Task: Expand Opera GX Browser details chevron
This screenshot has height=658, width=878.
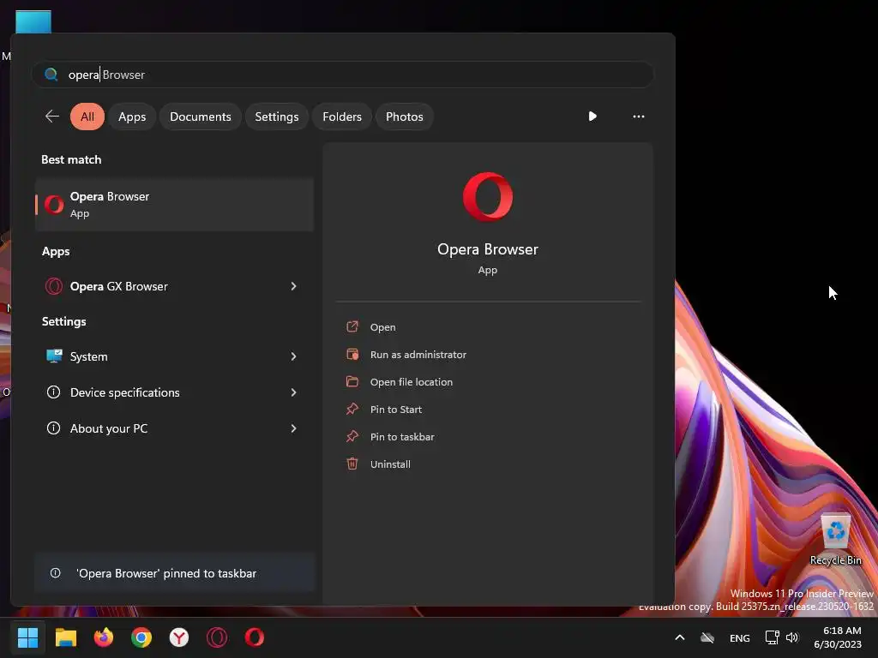Action: coord(294,286)
